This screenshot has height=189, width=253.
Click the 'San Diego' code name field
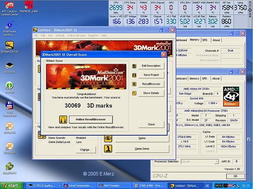(185, 94)
